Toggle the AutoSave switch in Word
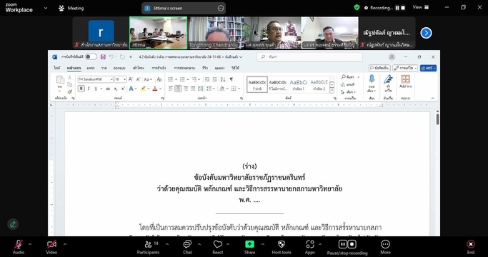The image size is (488, 257). (91, 57)
